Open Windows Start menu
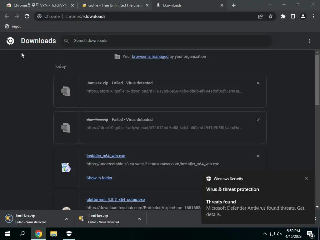Screen dimensions: 320x240 pyautogui.click(x=7, y=234)
